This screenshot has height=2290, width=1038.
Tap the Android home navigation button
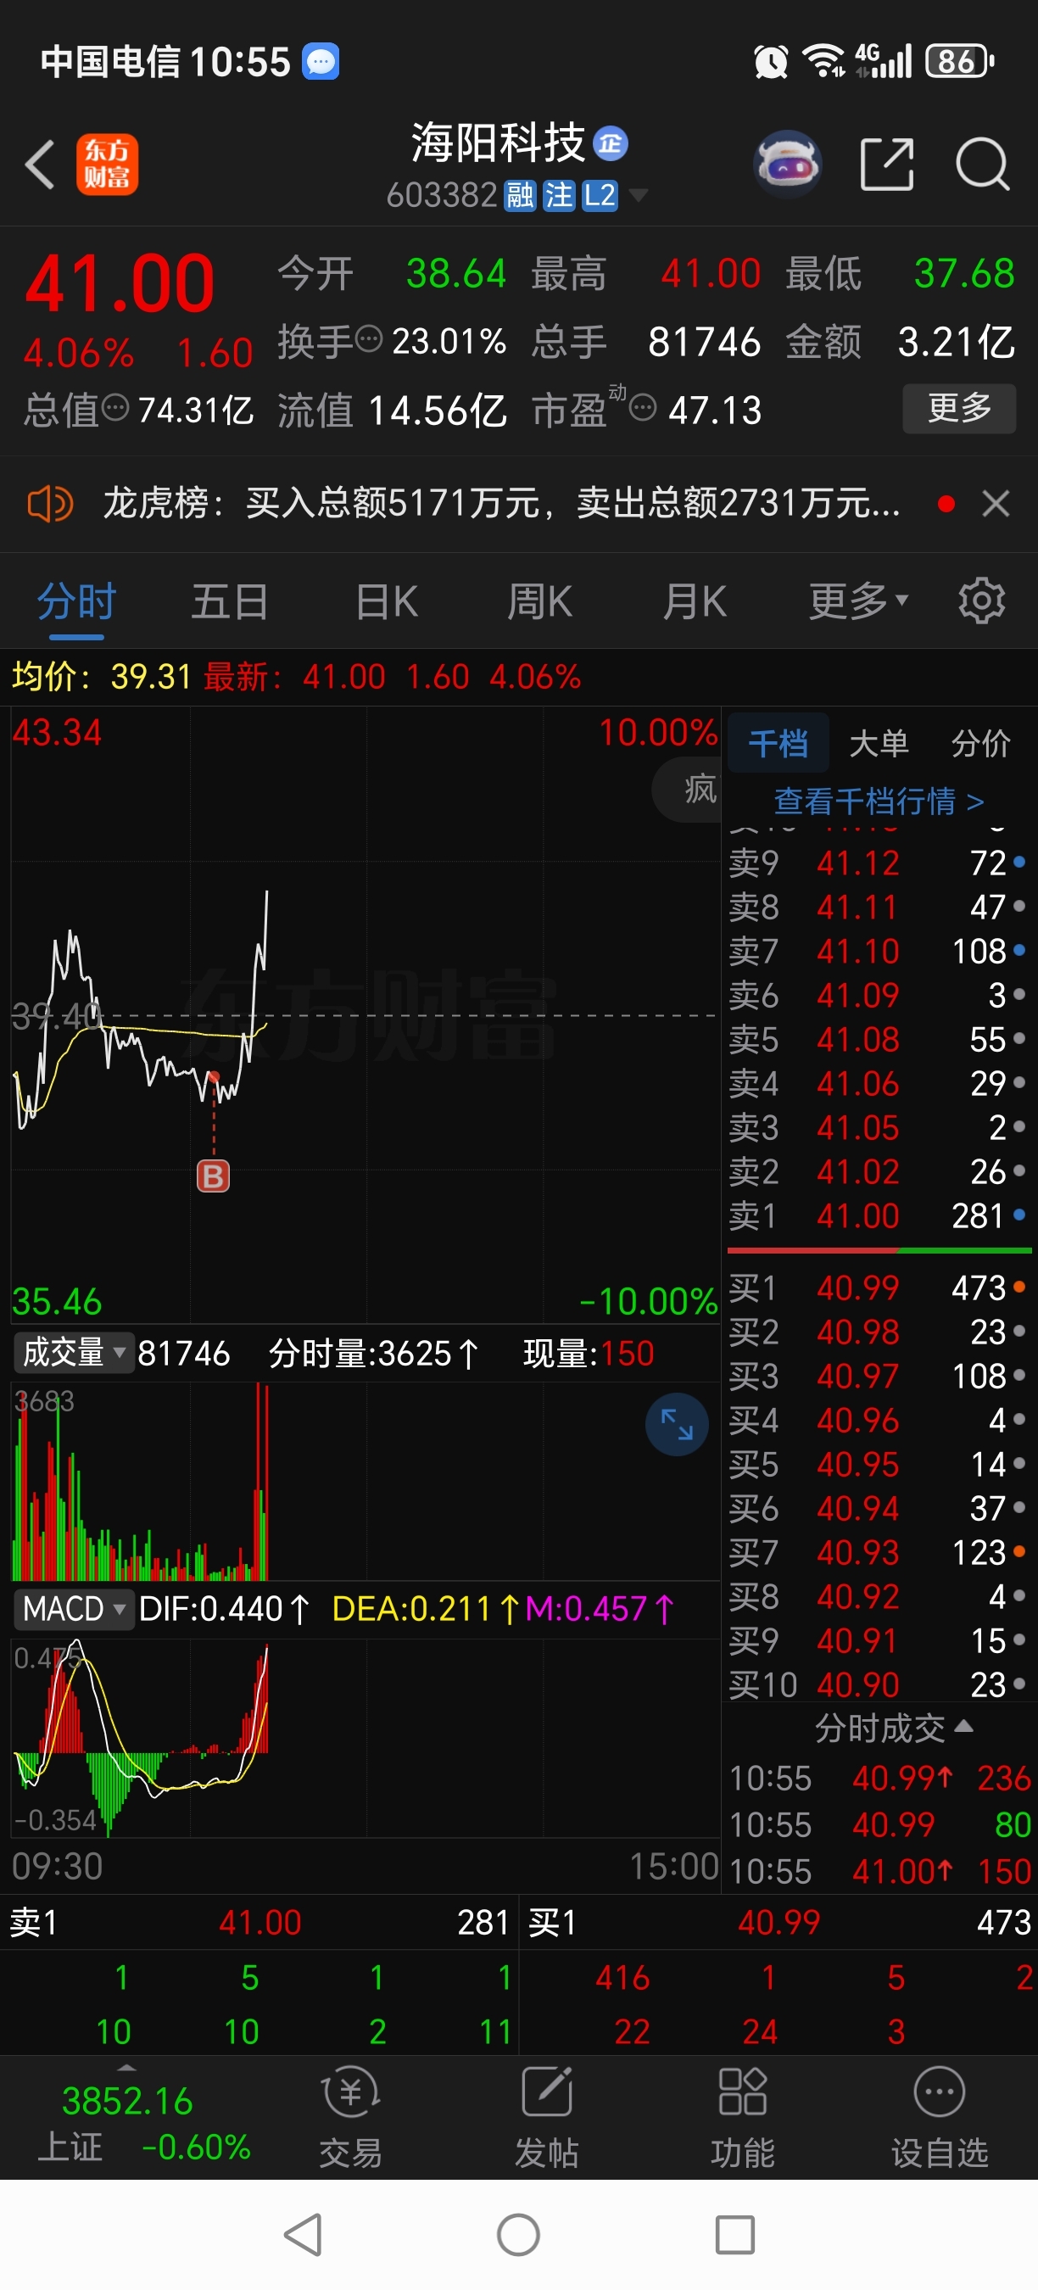(518, 2235)
